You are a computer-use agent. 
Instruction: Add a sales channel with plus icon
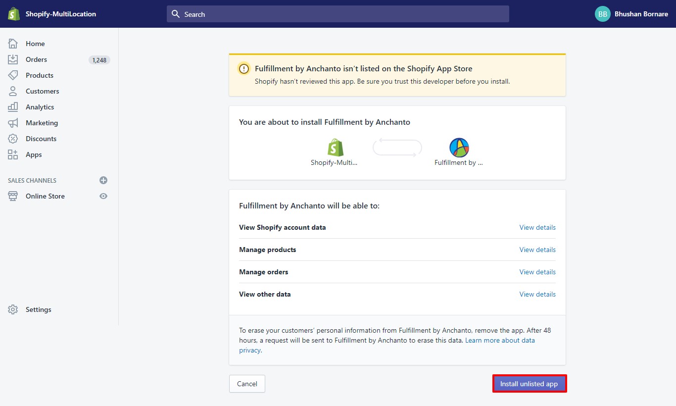coord(103,180)
